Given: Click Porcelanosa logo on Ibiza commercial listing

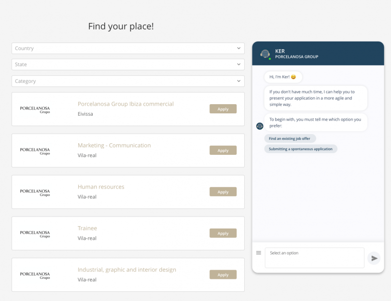Looking at the screenshot, I should (35, 109).
